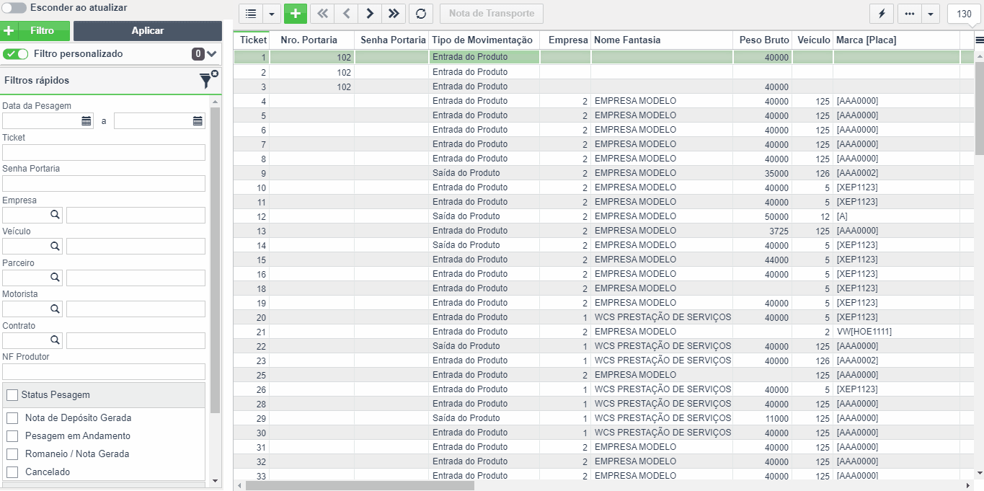
Task: Click the Empresa code input field
Action: [25, 215]
